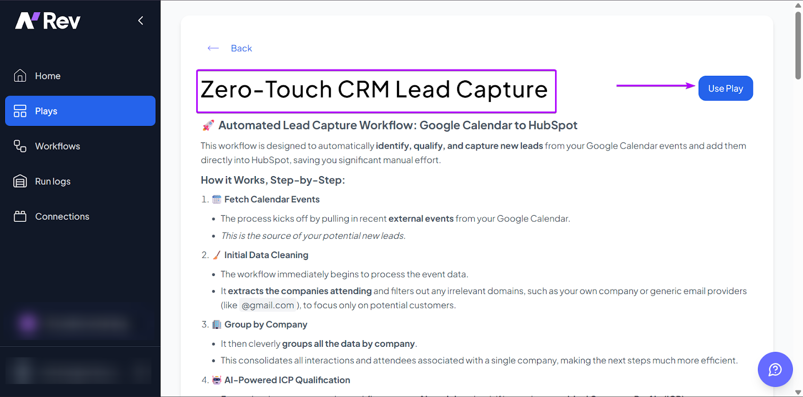The width and height of the screenshot is (803, 397).
Task: Click the scrollbar up arrow
Action: (798, 5)
